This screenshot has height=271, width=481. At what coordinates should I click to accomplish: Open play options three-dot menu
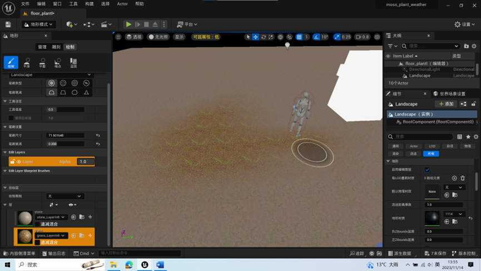(164, 24)
